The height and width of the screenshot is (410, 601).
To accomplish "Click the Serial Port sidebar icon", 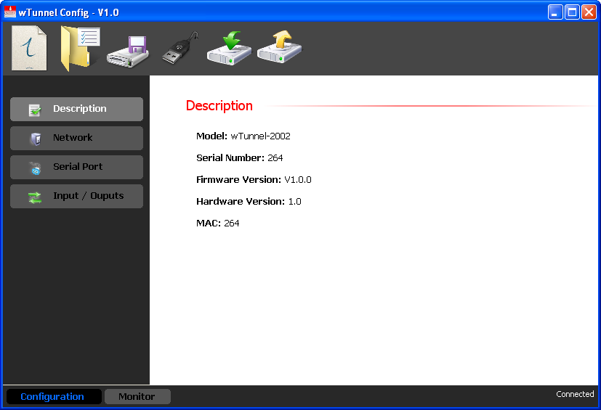I will (35, 168).
